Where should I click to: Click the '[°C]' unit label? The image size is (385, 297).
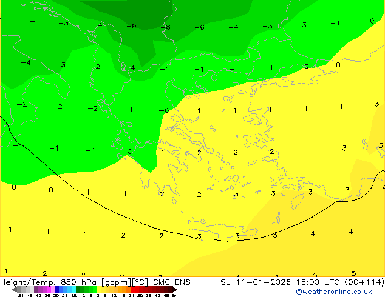pyautogui.click(x=140, y=282)
